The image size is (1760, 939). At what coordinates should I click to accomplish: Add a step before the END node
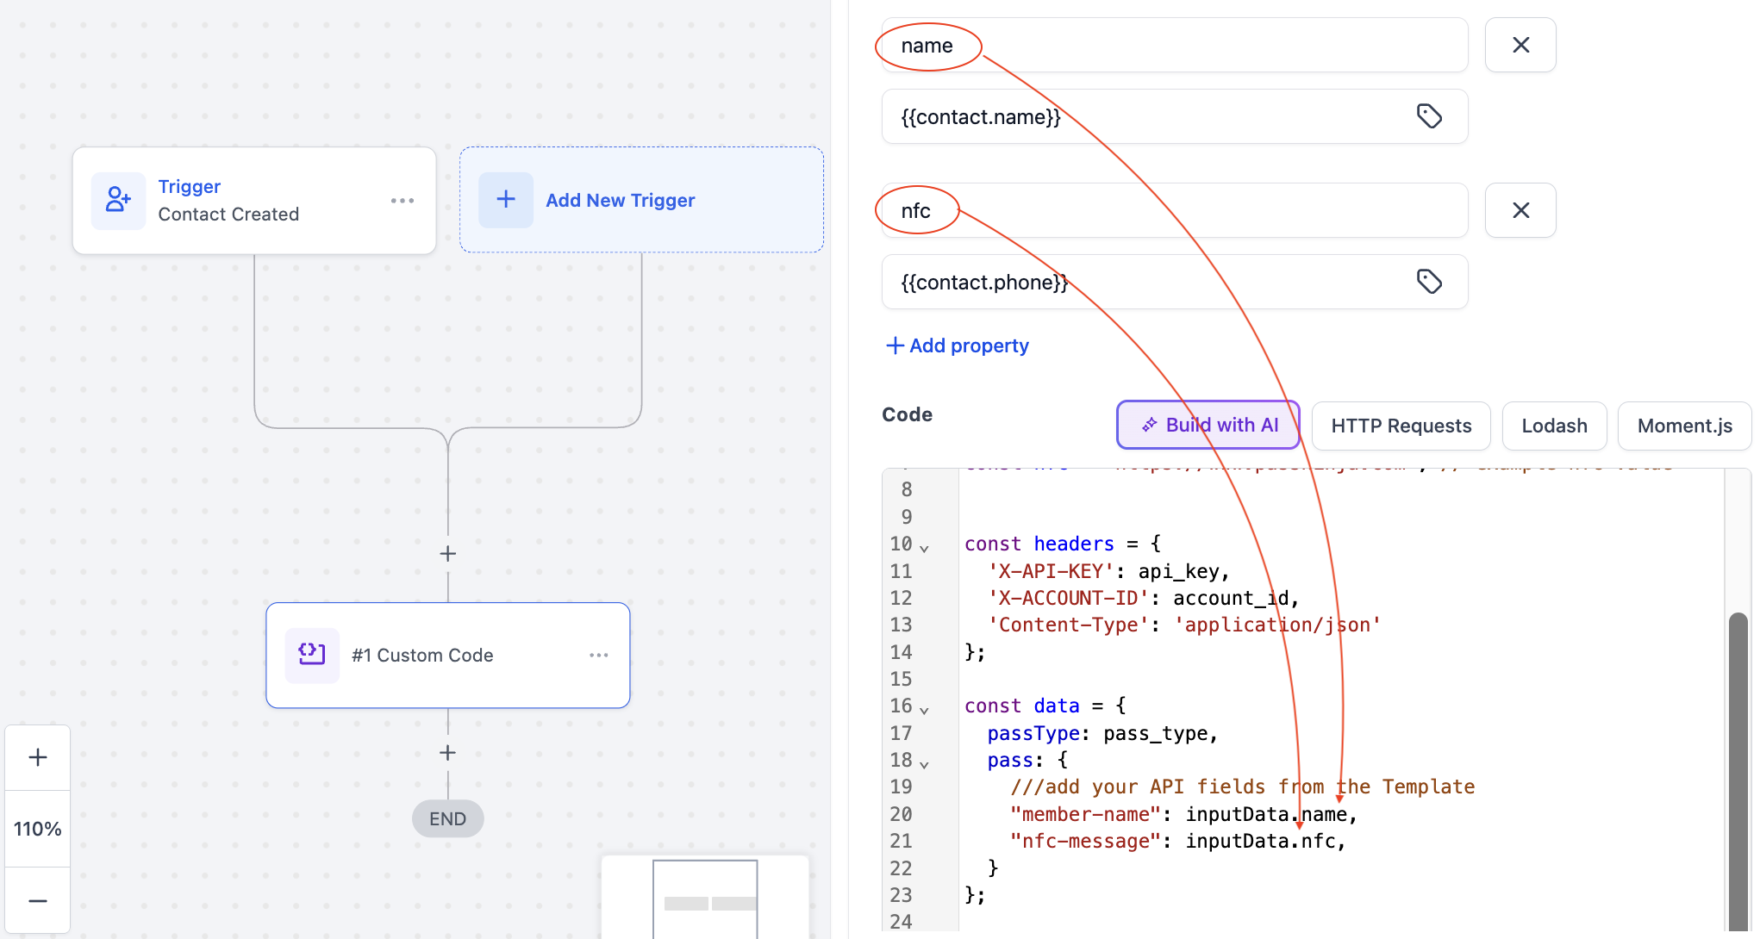pyautogui.click(x=447, y=753)
